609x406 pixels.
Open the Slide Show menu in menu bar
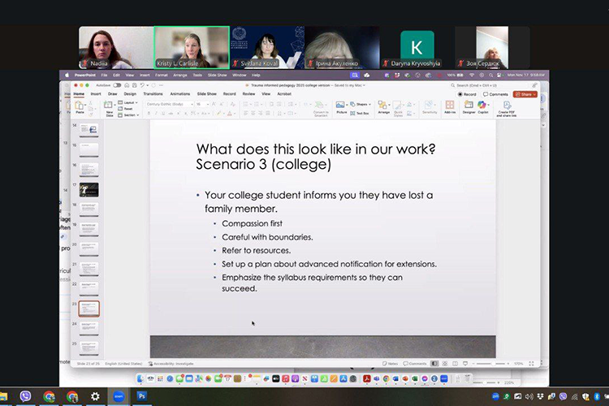[x=217, y=76]
